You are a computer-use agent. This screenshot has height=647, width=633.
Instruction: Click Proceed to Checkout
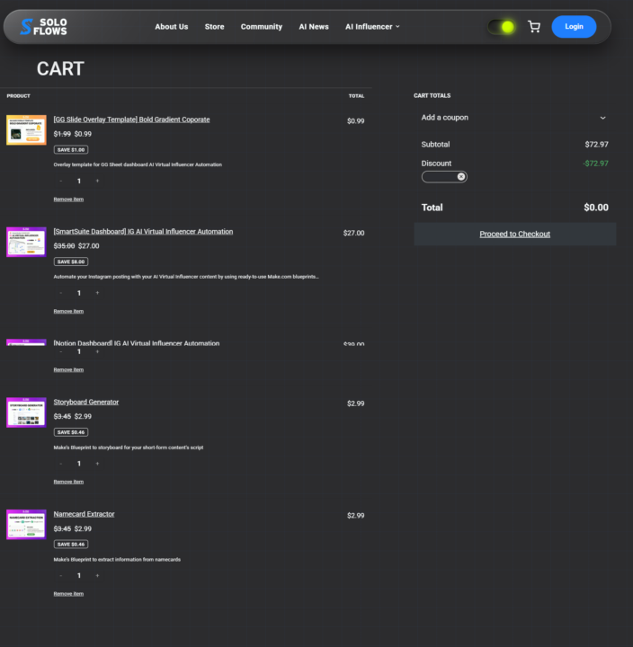coord(515,234)
